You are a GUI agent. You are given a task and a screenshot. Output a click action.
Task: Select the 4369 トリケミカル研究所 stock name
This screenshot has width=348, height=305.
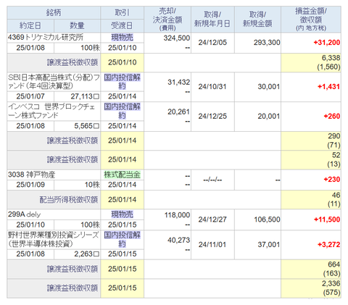coord(46,38)
